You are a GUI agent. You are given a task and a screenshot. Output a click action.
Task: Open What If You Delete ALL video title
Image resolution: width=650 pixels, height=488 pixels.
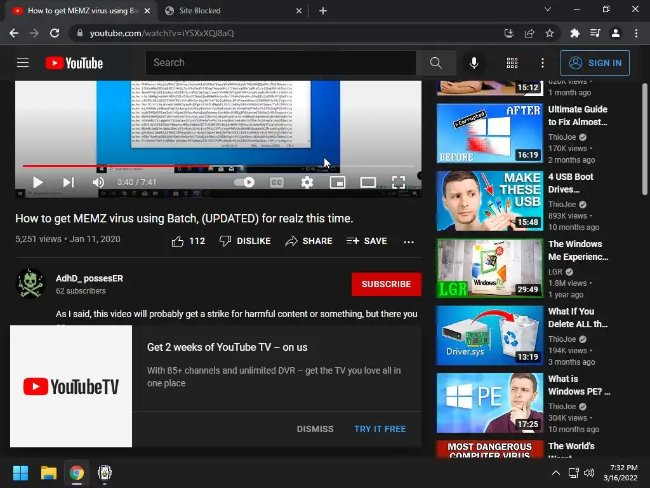pyautogui.click(x=578, y=318)
